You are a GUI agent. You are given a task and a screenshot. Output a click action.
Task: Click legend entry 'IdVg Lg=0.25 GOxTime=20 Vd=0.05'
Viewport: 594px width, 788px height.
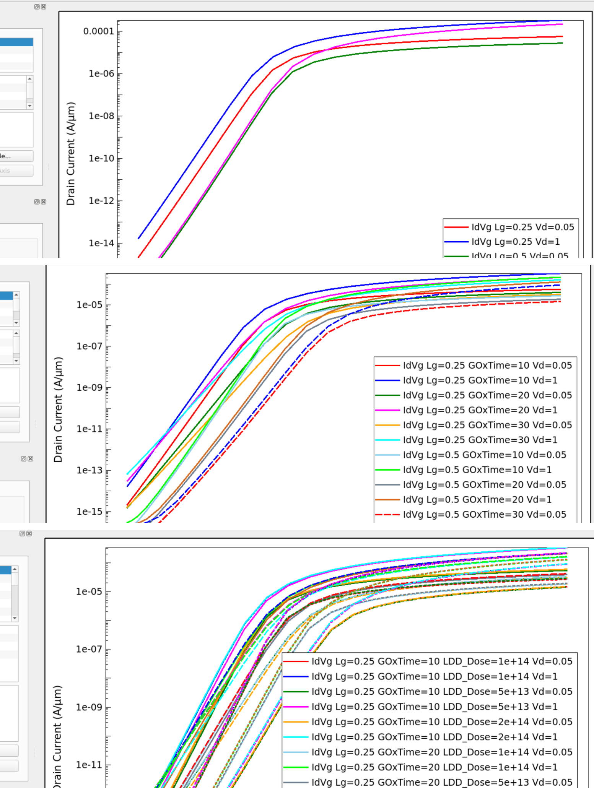487,395
